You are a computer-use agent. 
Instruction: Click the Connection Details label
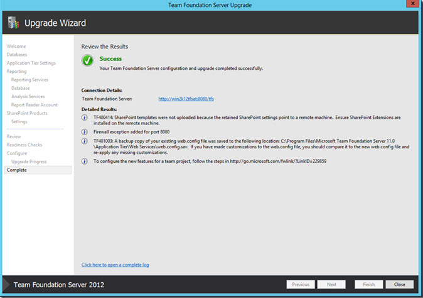(x=102, y=91)
